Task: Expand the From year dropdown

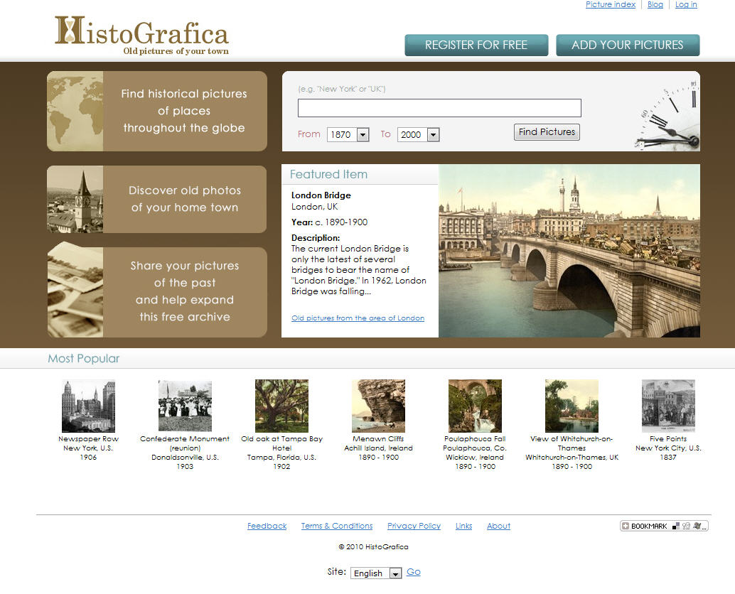Action: [348, 134]
